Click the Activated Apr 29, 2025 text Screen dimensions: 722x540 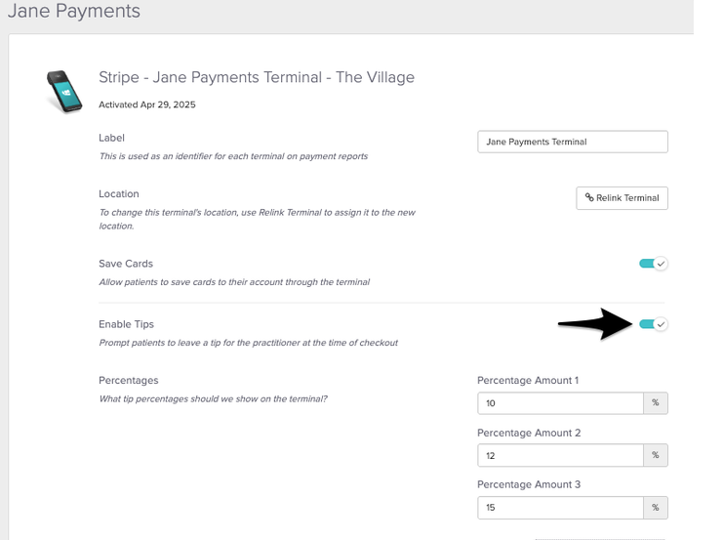[x=147, y=104]
